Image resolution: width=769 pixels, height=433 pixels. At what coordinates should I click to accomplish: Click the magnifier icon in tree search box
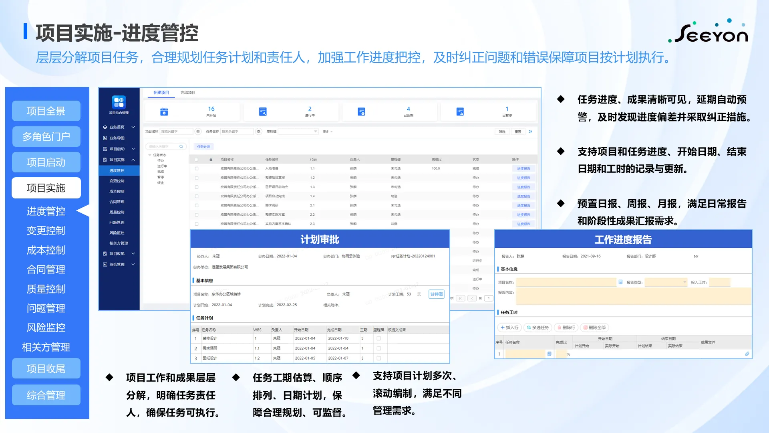point(181,147)
